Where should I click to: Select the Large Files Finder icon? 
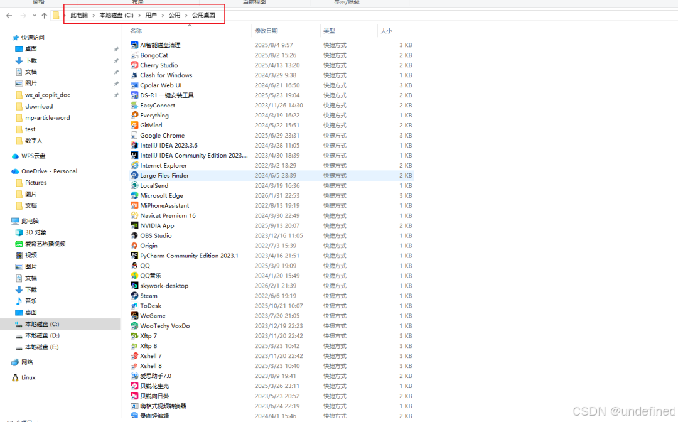pyautogui.click(x=134, y=176)
